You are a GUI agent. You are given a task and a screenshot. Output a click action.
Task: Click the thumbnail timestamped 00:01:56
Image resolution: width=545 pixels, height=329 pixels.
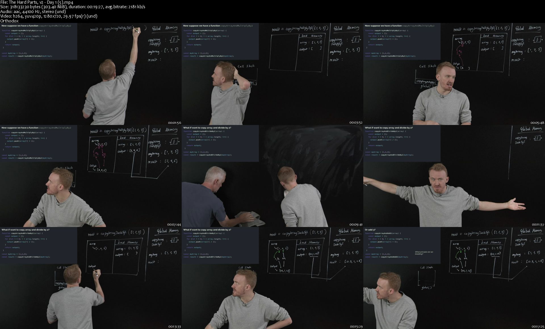coord(91,74)
